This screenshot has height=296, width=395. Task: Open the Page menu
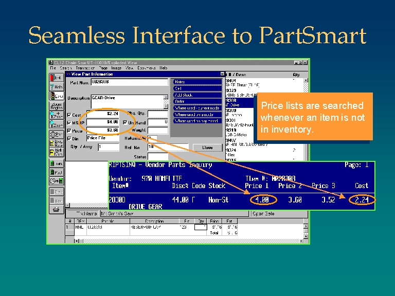click(103, 68)
